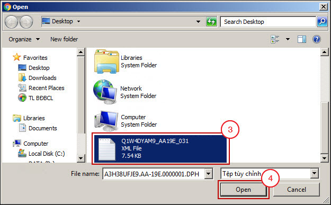Click the Open button
Viewport: 331px width, 205px height.
tap(243, 190)
